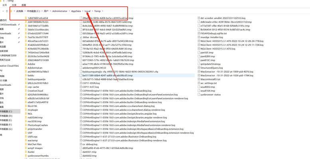Click the file icon of dat65E1.tmp
This screenshot has height=159, width=310.
pos(81,152)
